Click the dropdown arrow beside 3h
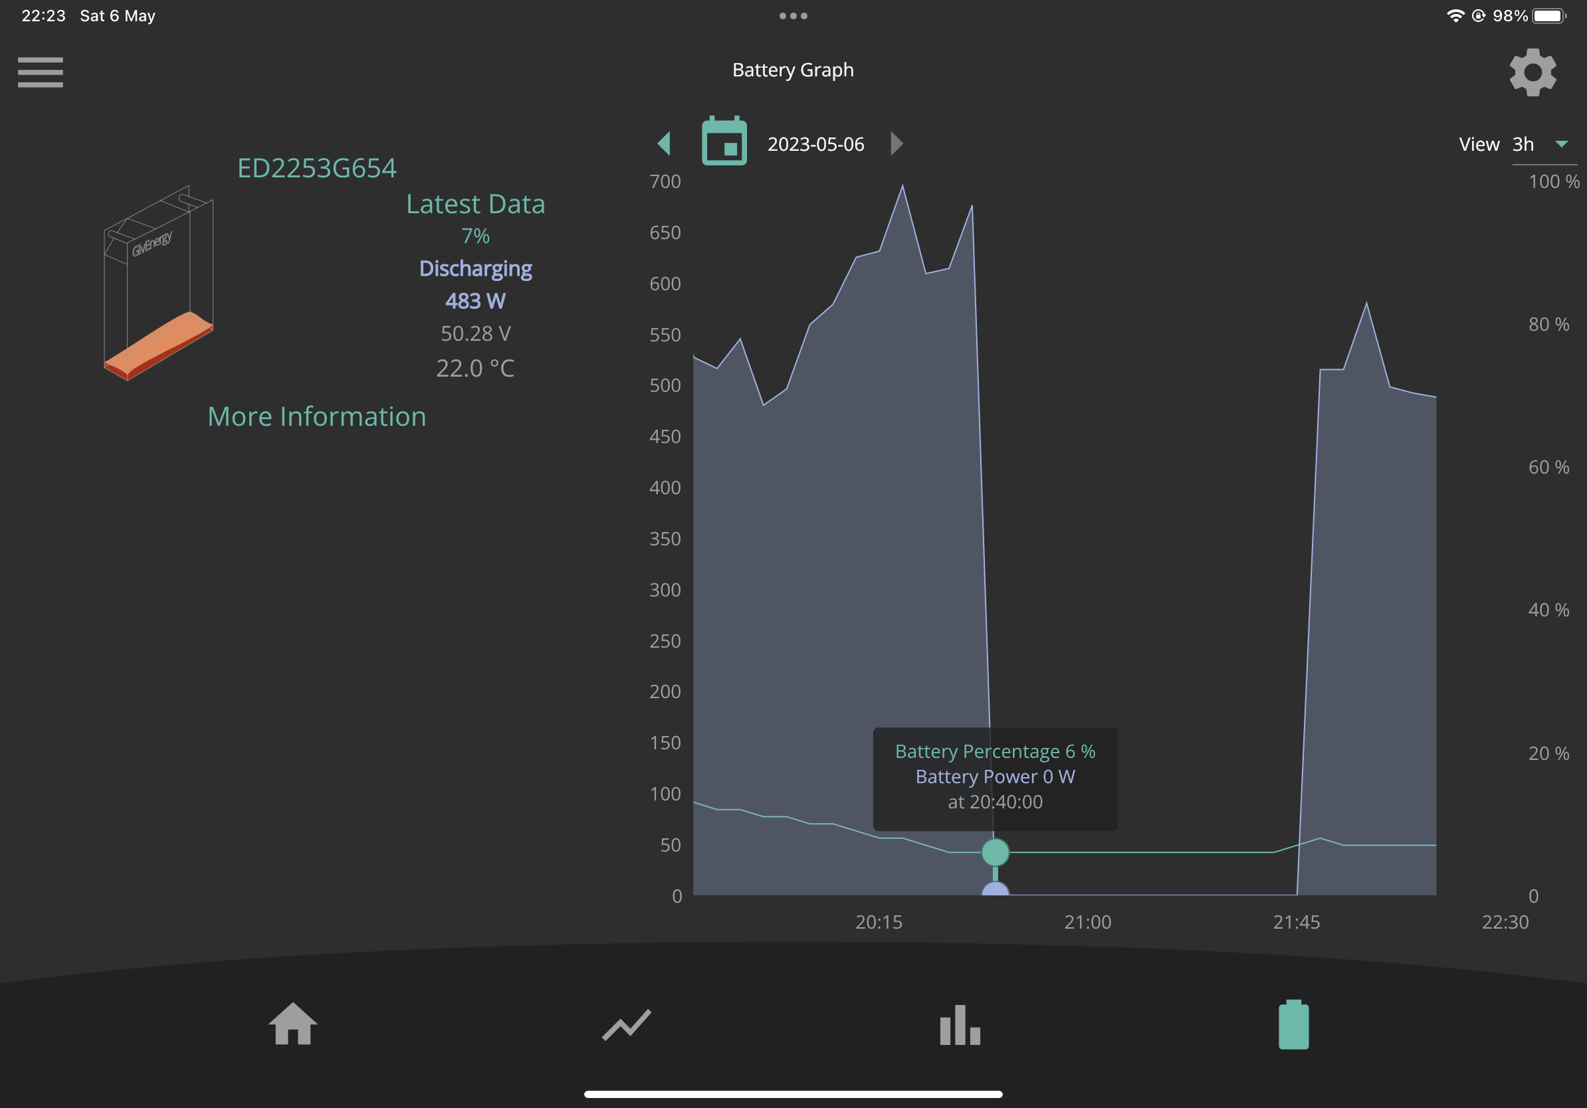The height and width of the screenshot is (1108, 1587). tap(1560, 143)
